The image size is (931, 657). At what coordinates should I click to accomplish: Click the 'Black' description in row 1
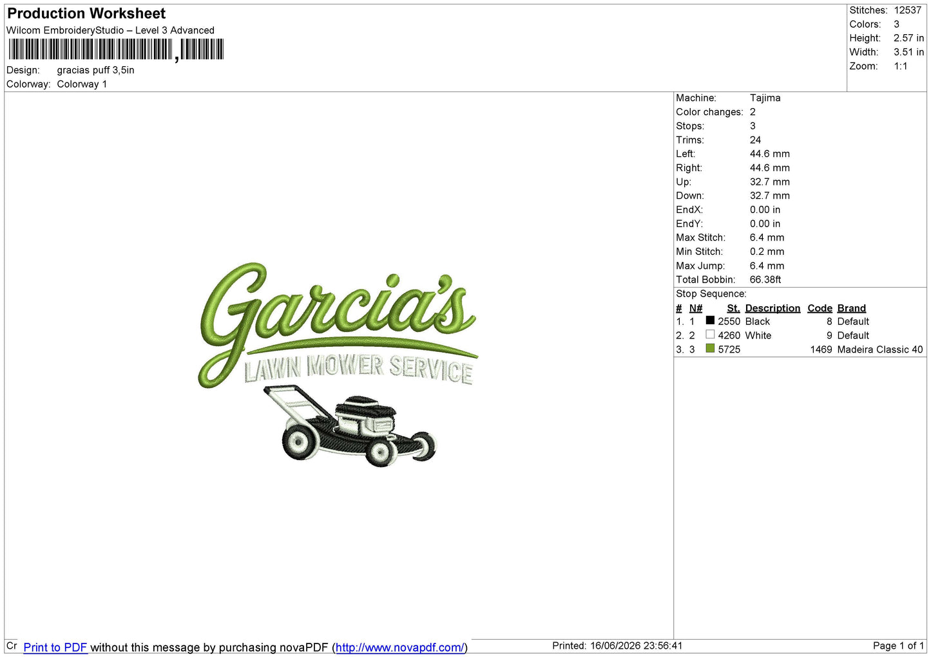[758, 321]
